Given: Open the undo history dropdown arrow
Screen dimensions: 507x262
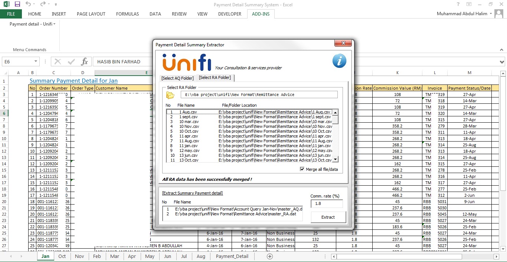Looking at the screenshot, I should point(35,4).
